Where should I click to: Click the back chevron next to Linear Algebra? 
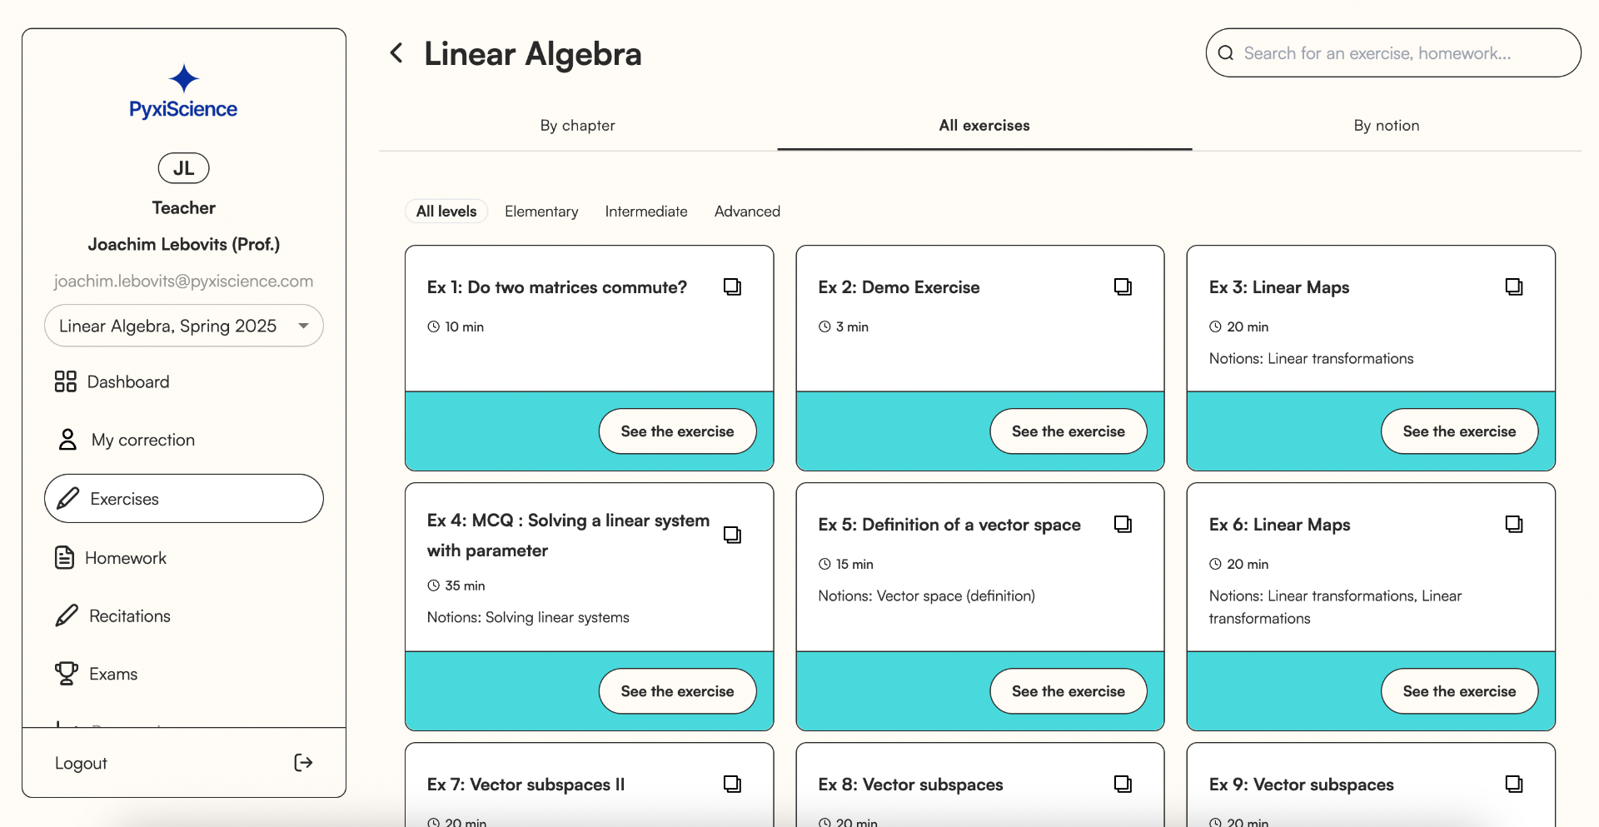coord(396,52)
